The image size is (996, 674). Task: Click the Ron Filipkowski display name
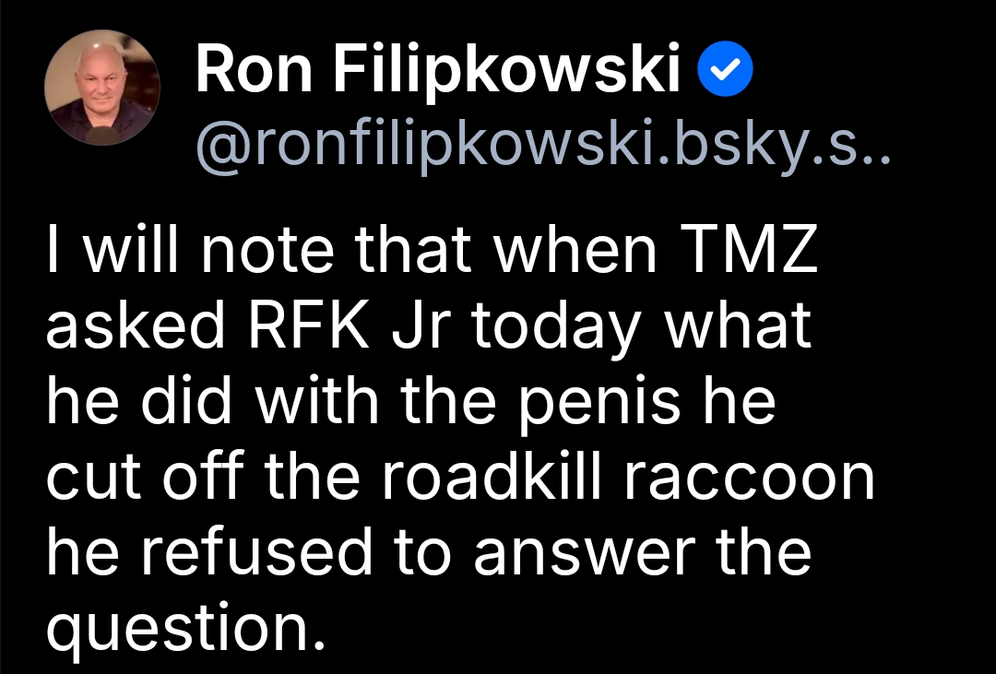click(438, 70)
